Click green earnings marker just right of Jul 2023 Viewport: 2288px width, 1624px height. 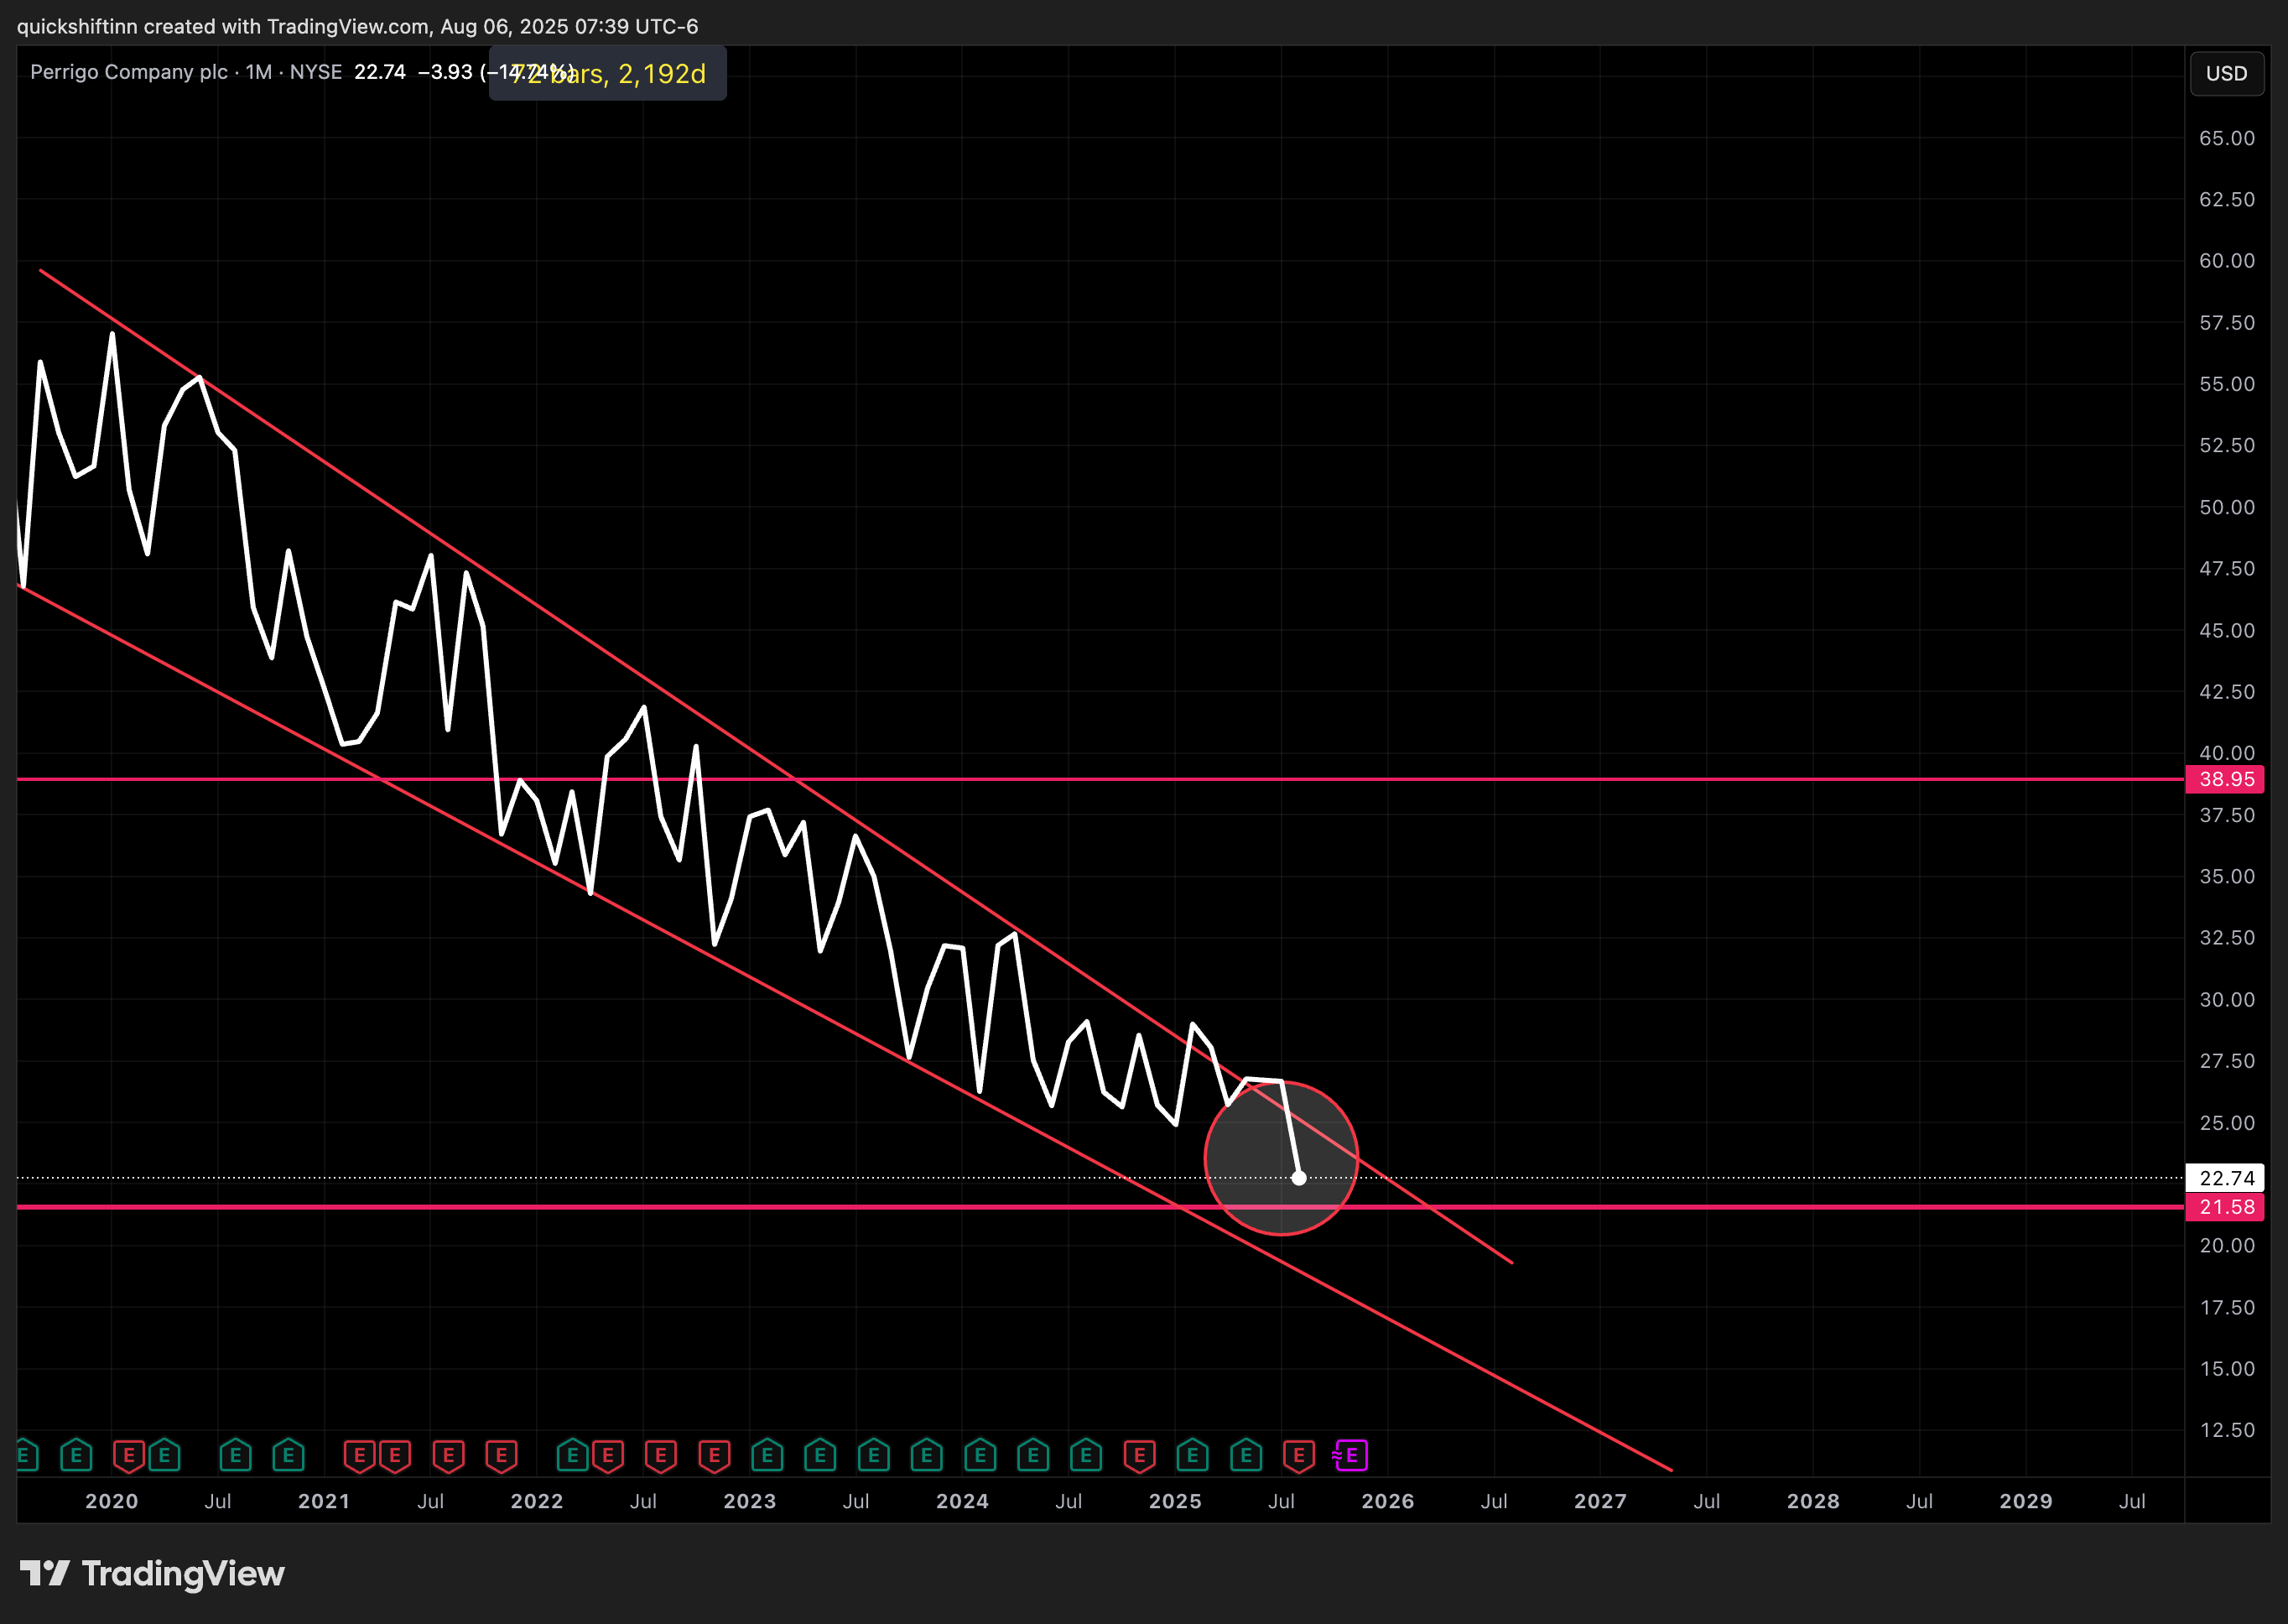(874, 1455)
